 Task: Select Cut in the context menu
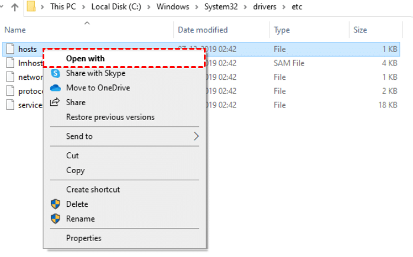coord(72,155)
